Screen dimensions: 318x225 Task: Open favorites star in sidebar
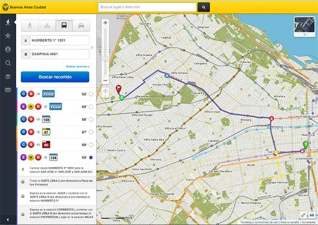[8, 35]
